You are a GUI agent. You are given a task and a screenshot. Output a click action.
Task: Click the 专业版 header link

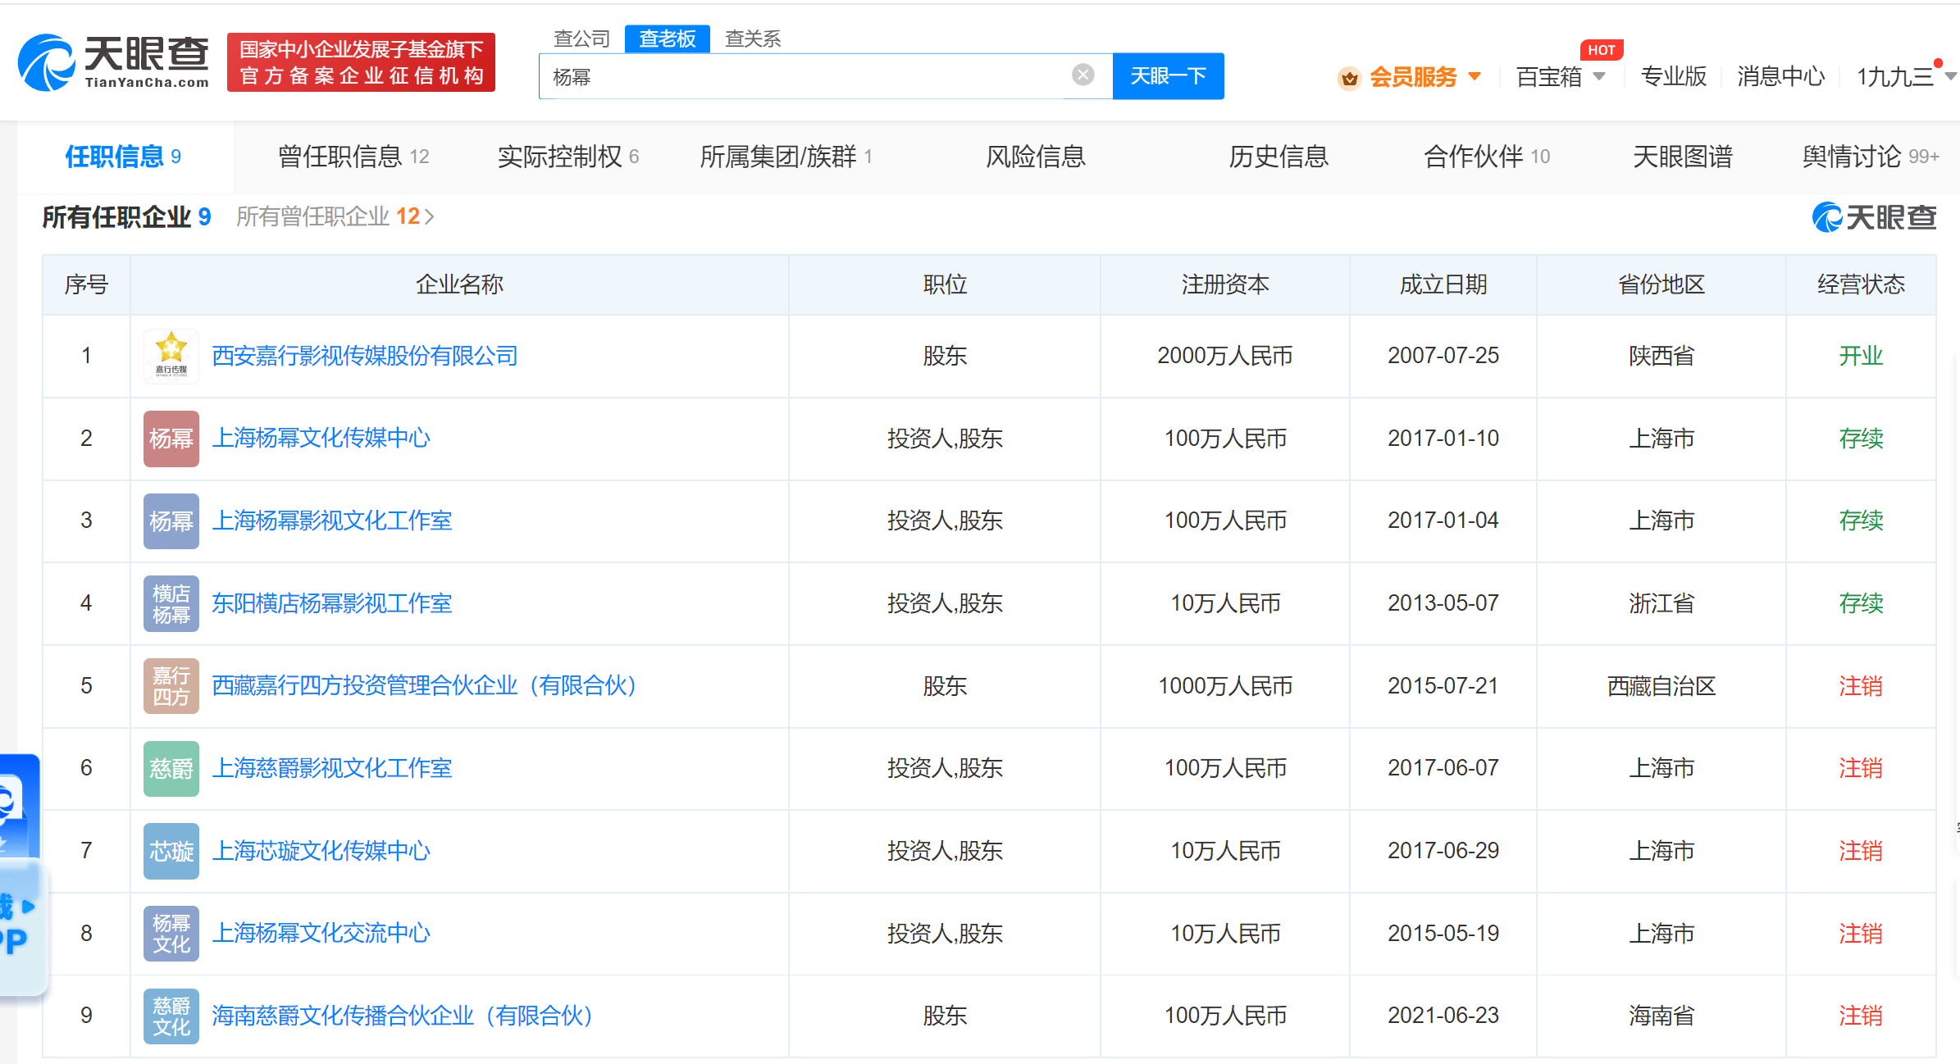click(x=1674, y=76)
